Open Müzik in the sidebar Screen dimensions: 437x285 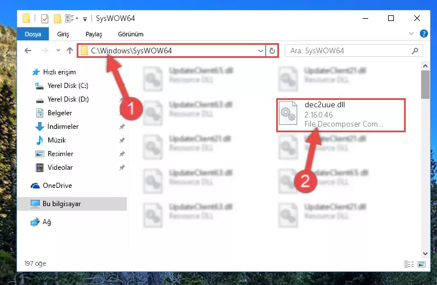57,140
